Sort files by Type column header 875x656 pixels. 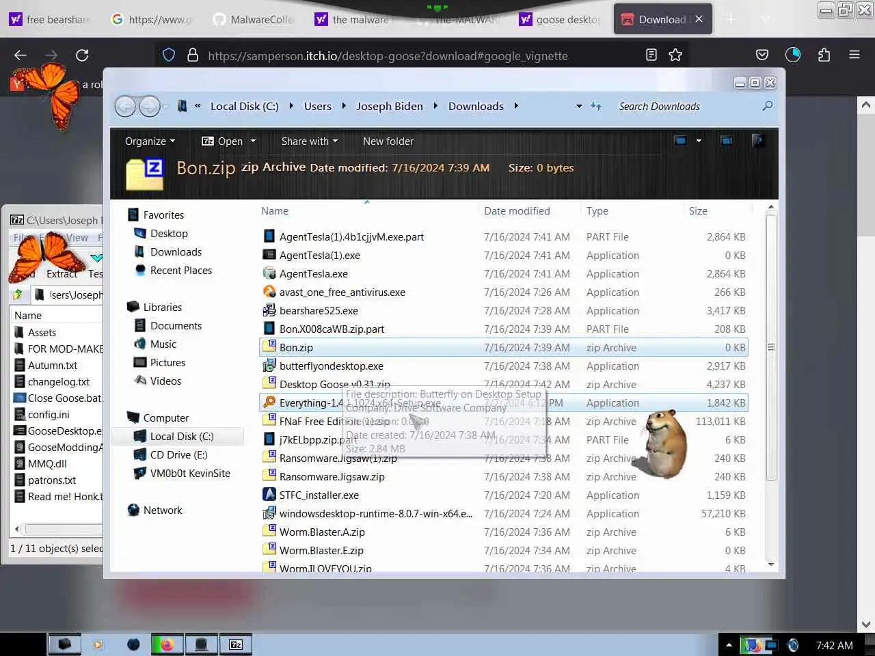[x=597, y=211]
